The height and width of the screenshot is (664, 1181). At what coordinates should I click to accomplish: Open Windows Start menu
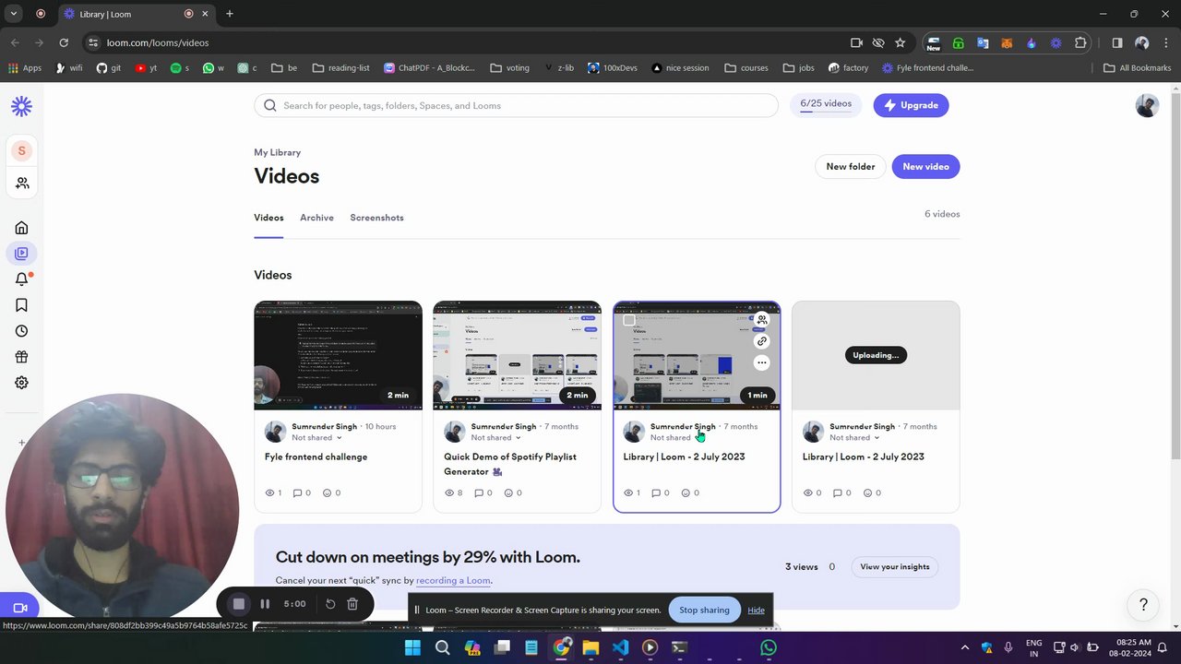412,647
